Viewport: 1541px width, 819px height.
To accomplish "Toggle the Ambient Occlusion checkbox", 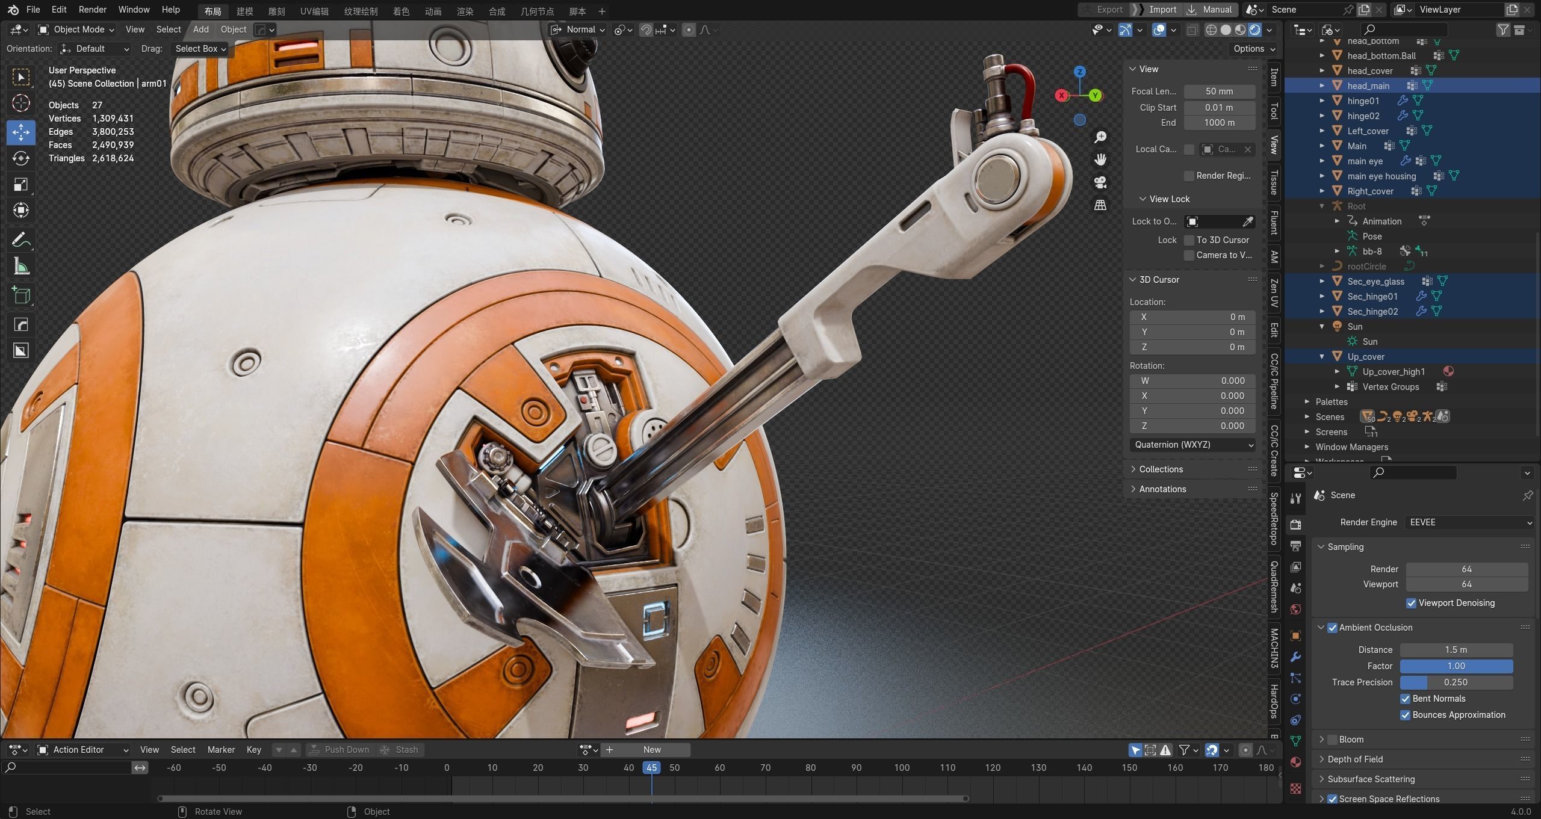I will point(1332,628).
